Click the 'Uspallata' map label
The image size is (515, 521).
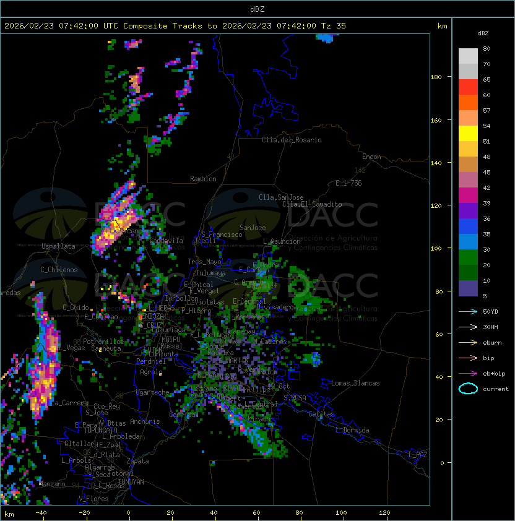(58, 246)
